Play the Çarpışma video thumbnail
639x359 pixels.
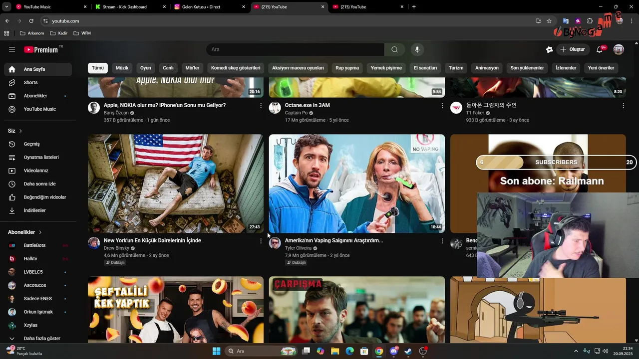point(357,310)
